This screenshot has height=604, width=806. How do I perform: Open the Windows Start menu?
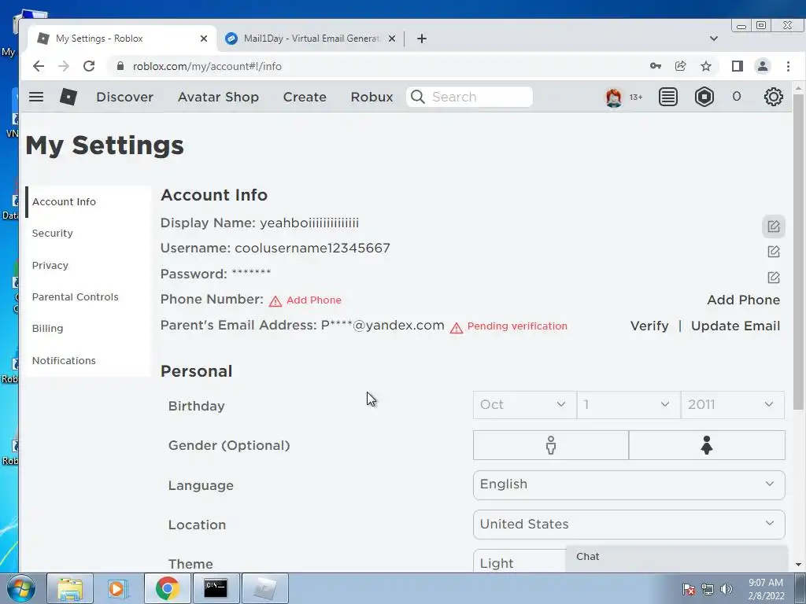click(x=21, y=588)
